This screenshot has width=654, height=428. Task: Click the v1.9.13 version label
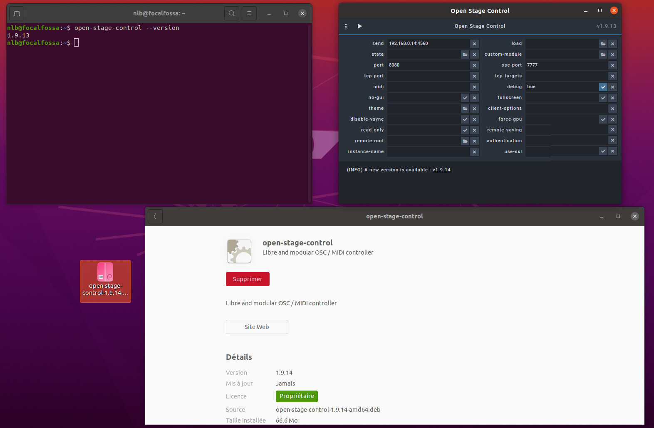pyautogui.click(x=607, y=26)
